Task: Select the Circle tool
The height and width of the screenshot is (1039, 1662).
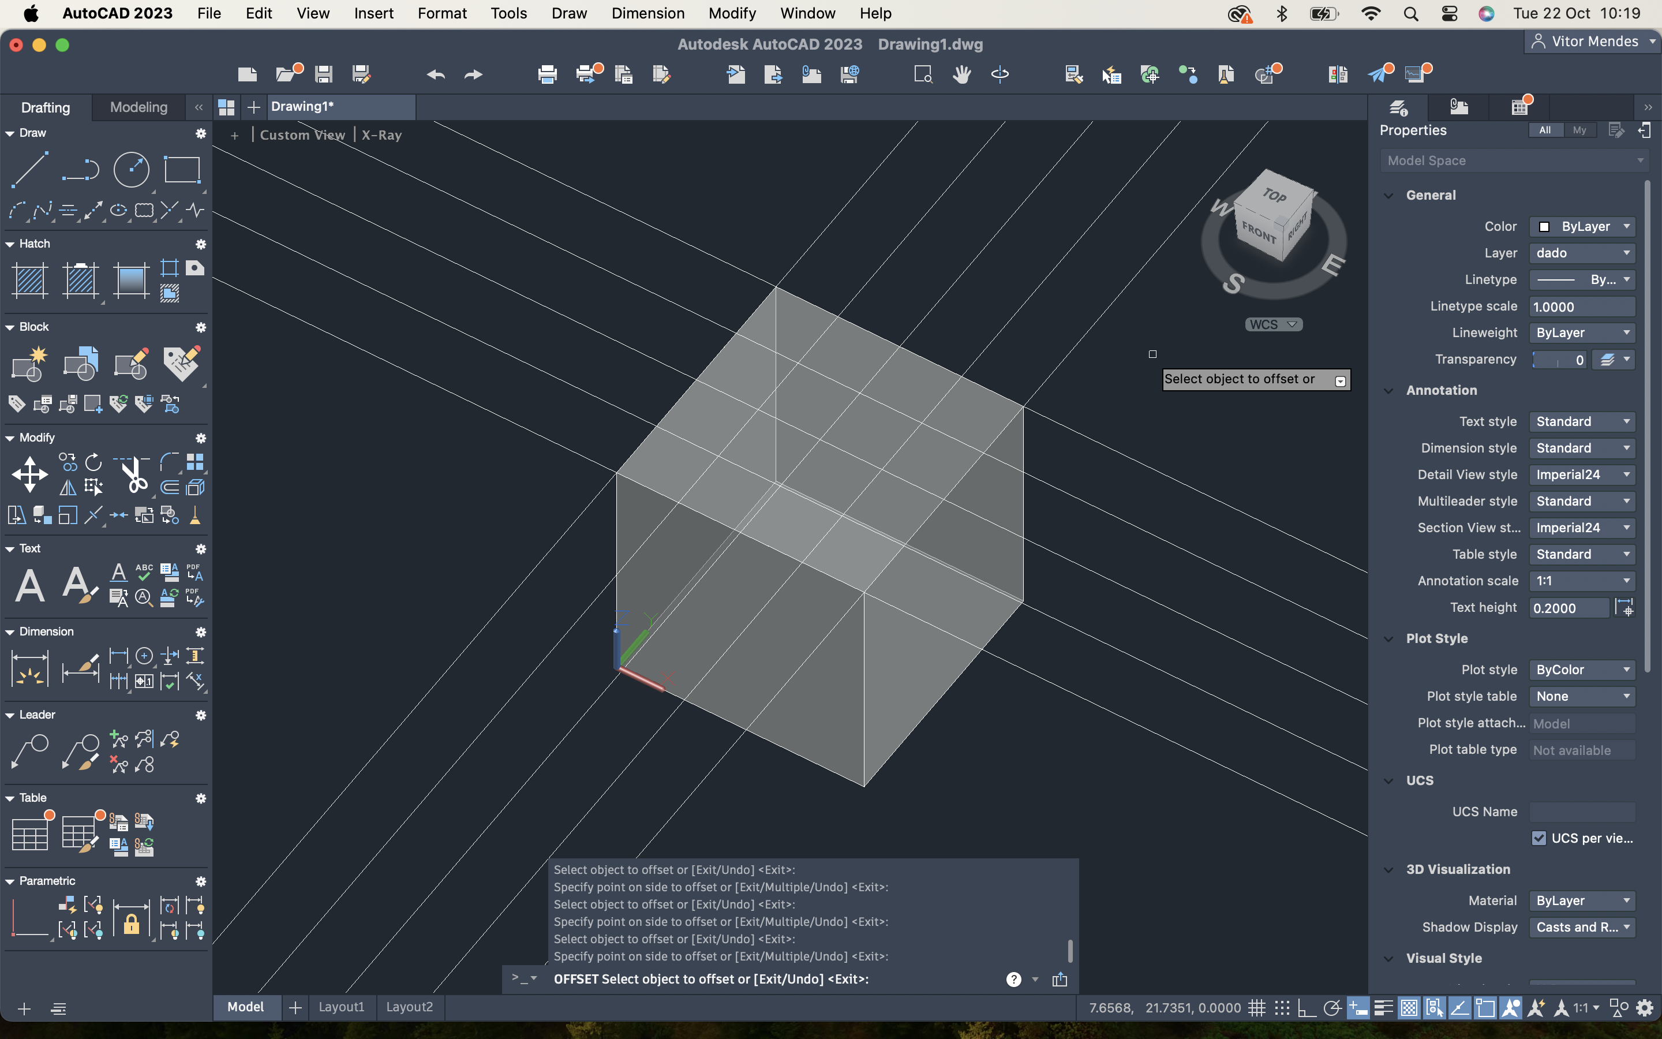Action: [x=131, y=170]
